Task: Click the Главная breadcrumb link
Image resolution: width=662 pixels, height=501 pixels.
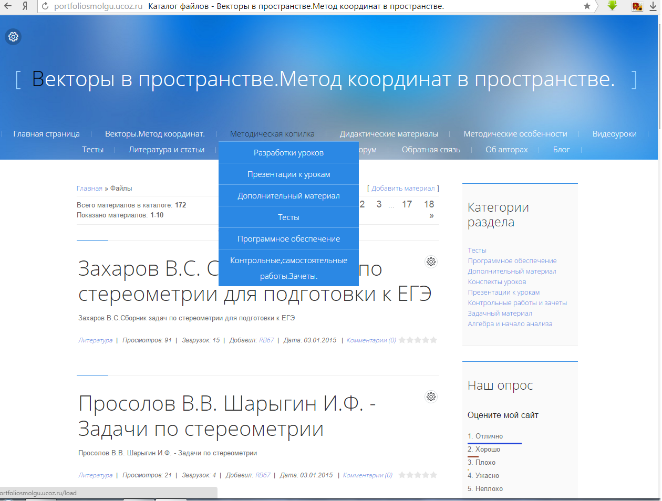Action: [89, 188]
